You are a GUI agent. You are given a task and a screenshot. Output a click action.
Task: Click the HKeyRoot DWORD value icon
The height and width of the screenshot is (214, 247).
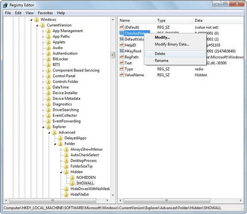point(122,51)
